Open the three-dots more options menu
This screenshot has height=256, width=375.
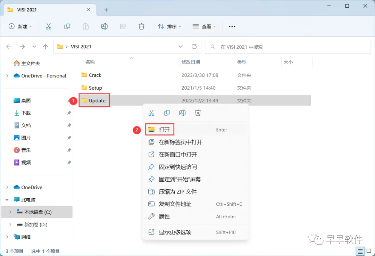232,26
